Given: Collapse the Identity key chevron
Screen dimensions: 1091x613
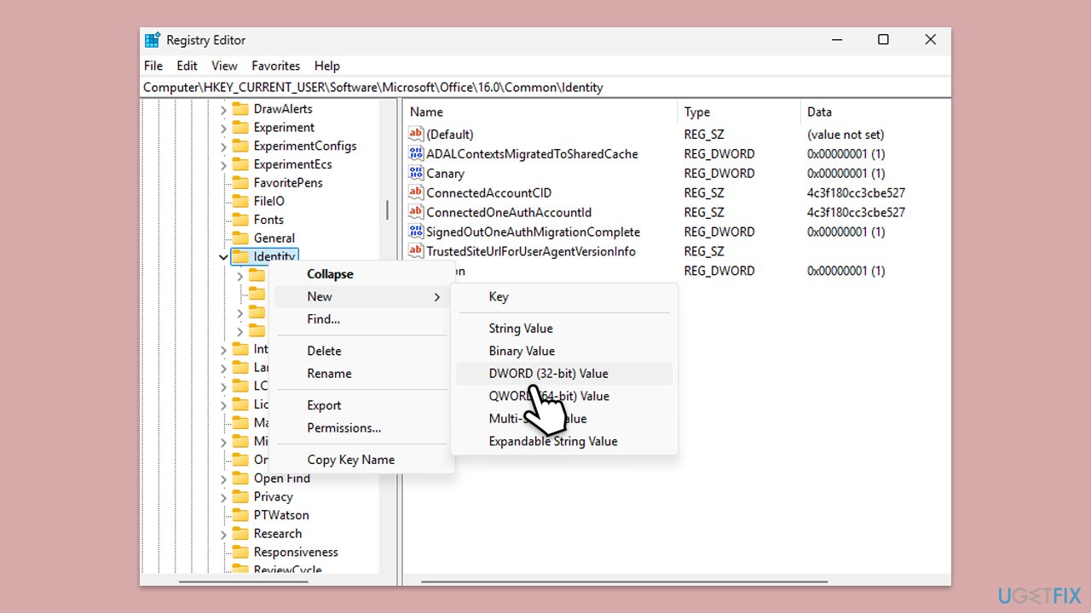Looking at the screenshot, I should click(223, 257).
